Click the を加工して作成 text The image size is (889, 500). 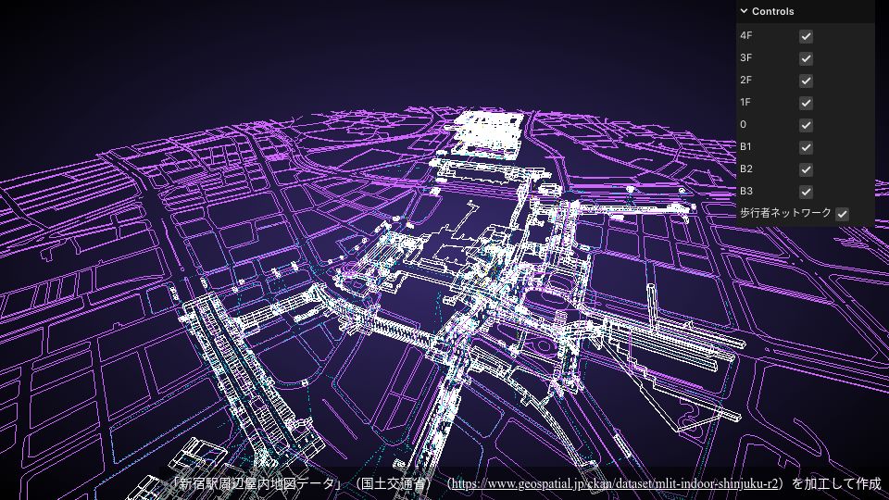coord(836,483)
